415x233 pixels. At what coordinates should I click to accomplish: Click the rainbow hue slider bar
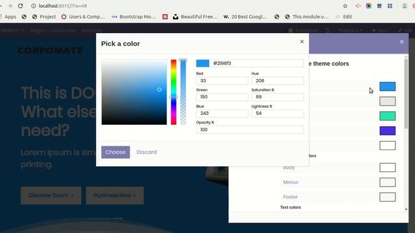point(174,92)
